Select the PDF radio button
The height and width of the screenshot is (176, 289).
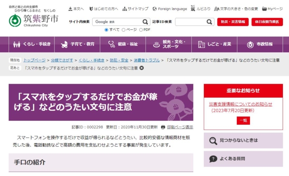click(x=141, y=30)
